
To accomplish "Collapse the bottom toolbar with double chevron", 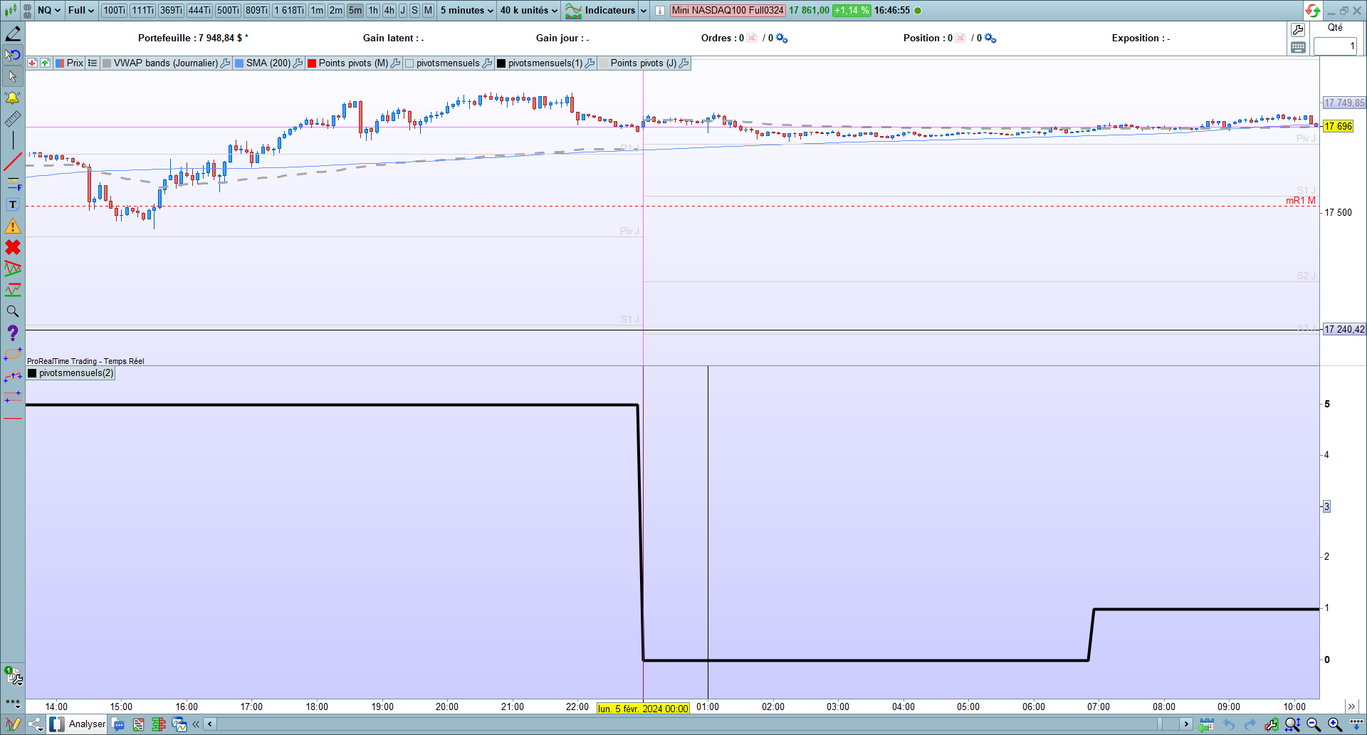I will coord(196,724).
